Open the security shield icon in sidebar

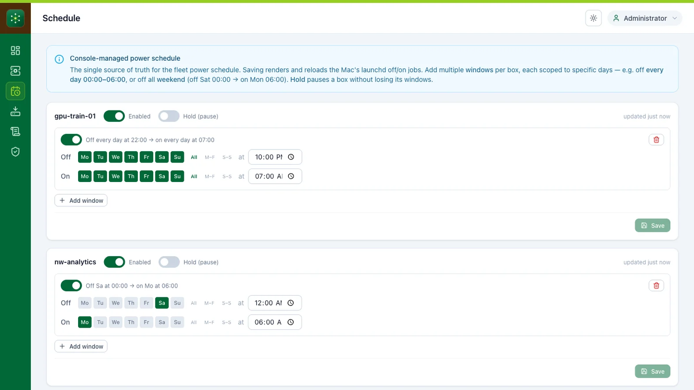point(15,152)
